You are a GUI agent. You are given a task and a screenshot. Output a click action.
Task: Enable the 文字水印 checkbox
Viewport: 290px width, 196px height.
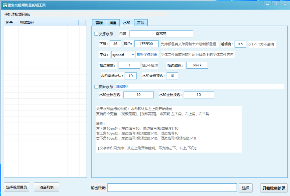coord(96,34)
